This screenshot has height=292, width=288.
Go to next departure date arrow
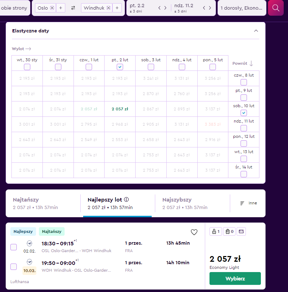pyautogui.click(x=165, y=8)
